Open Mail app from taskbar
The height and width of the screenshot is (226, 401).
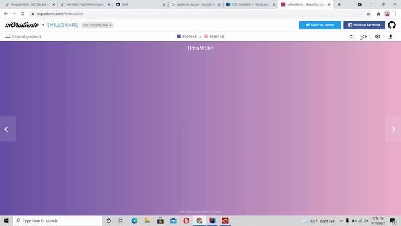174,220
